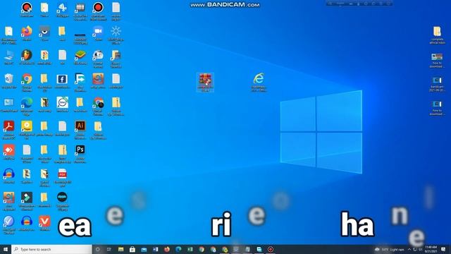Open the Light rain weather widget

tap(390, 249)
